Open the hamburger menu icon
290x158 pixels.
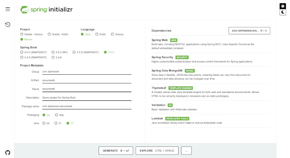(7, 9)
